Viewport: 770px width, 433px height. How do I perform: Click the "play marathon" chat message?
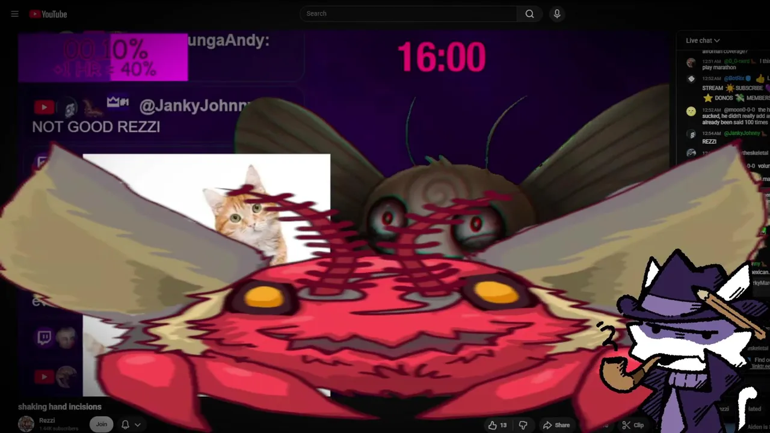point(719,67)
